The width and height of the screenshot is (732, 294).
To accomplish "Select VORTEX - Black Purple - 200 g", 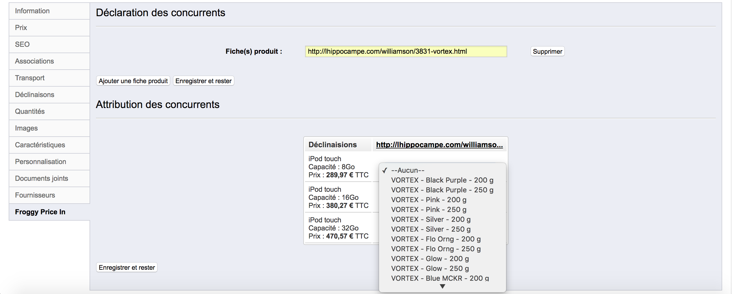I will (x=442, y=180).
